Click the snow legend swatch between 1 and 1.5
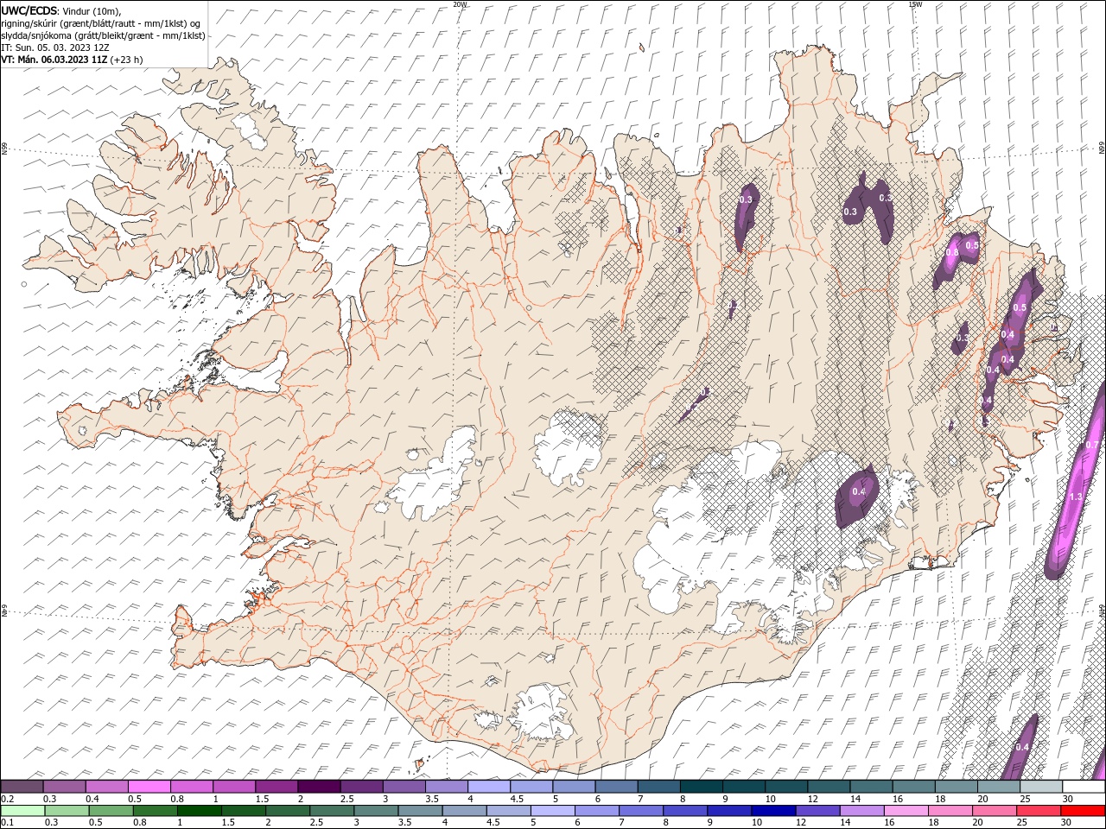The image size is (1106, 829). (234, 787)
